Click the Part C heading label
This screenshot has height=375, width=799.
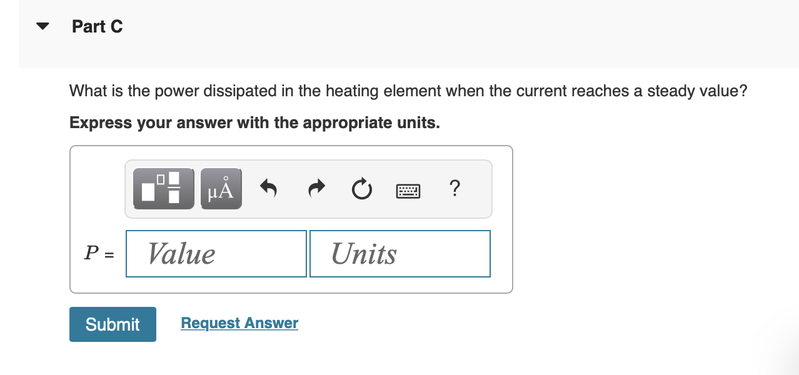(98, 26)
